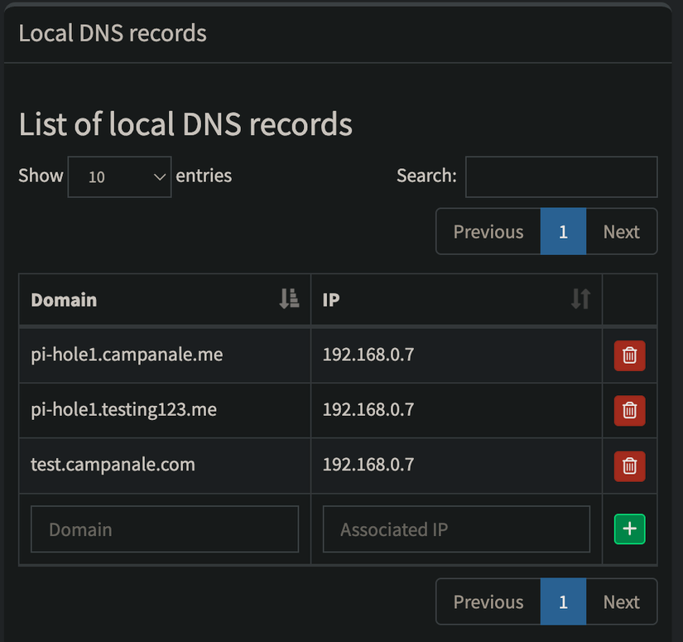Select page 1 in the top pagination
Screen dimensions: 683x642
563,231
